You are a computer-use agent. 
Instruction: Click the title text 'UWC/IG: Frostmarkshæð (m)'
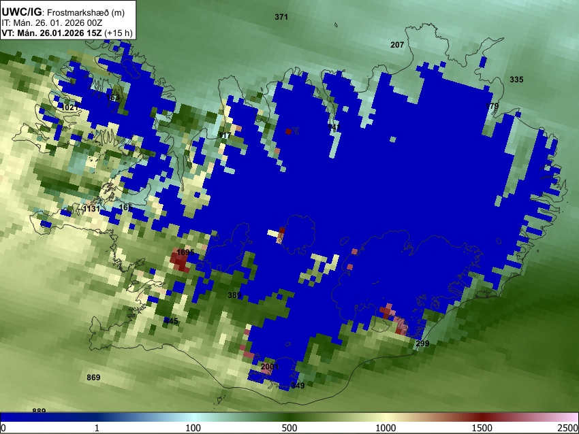(63, 12)
